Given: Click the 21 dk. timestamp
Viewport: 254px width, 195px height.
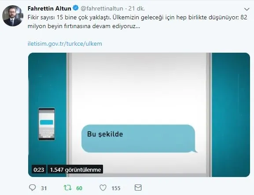Looking at the screenshot, I should click(136, 8).
